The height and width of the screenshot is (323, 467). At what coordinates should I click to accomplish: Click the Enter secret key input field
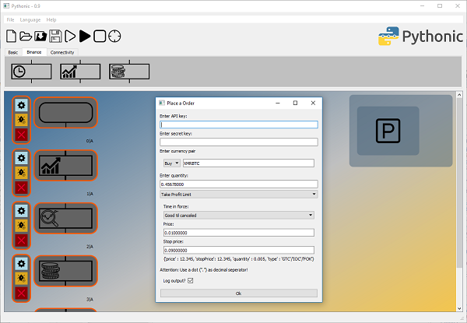pyautogui.click(x=239, y=142)
